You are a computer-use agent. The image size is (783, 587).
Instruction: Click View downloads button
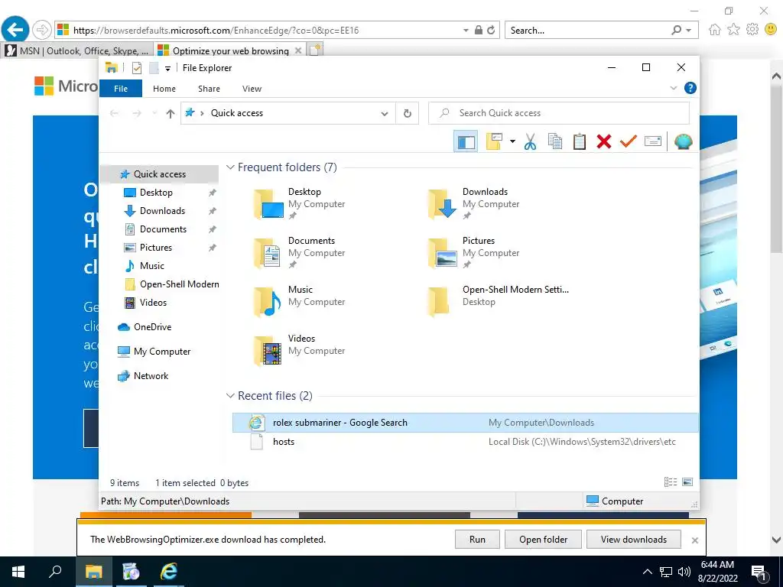pos(634,540)
